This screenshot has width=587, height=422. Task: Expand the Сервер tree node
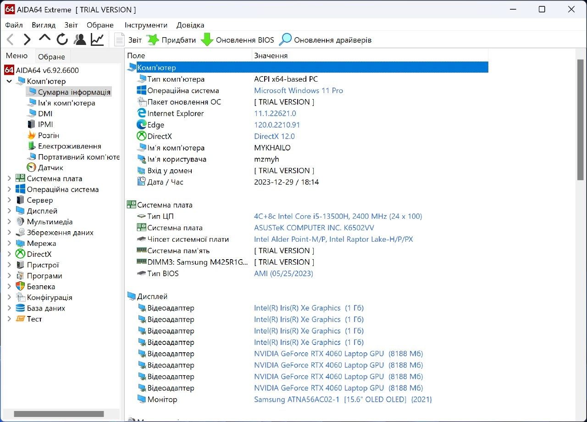point(9,200)
